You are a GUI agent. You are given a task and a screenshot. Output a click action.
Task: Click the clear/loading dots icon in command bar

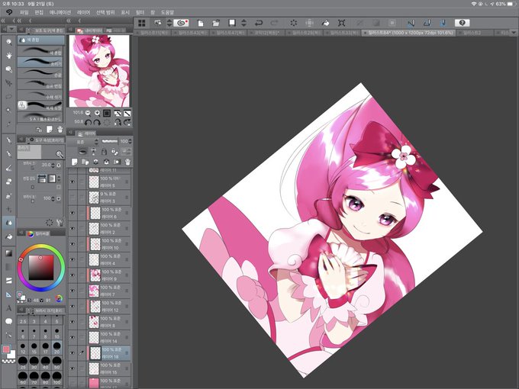(x=293, y=23)
